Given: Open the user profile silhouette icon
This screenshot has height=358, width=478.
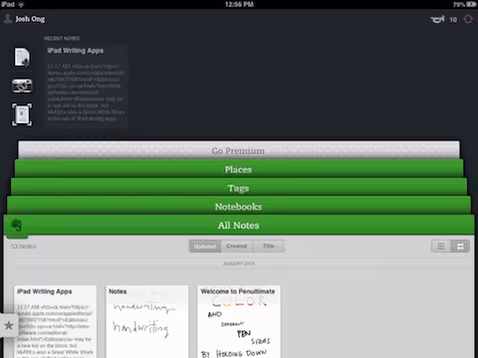Looking at the screenshot, I should tap(8, 19).
